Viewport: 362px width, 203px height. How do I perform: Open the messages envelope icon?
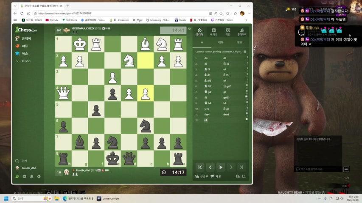tap(25, 176)
